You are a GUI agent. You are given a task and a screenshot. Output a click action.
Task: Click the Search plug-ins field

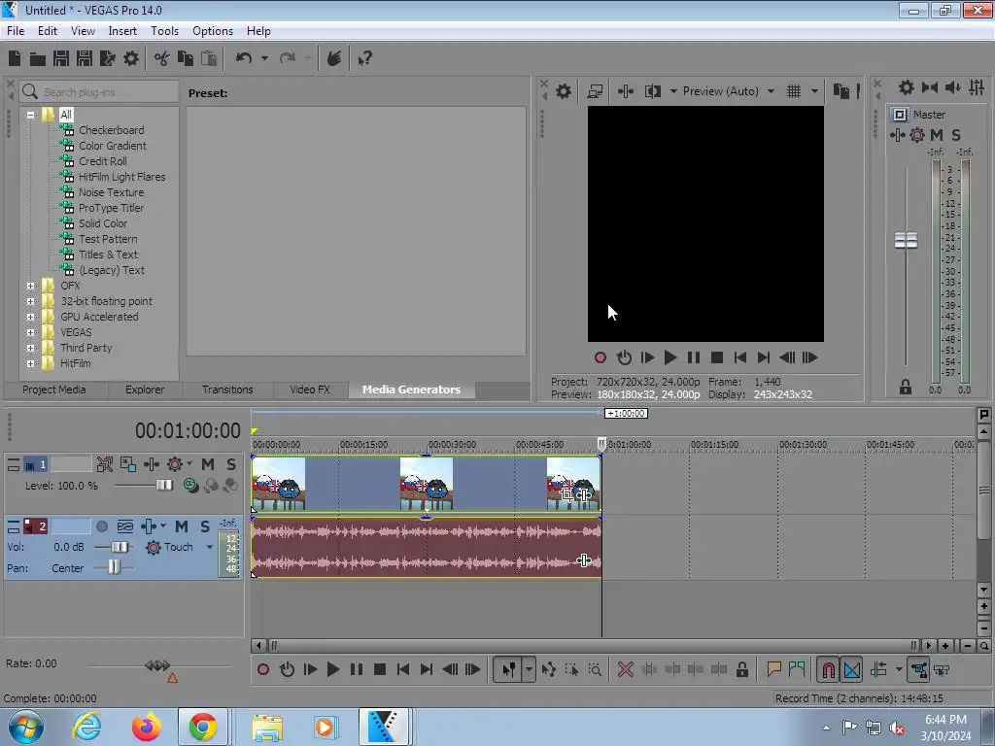point(99,92)
